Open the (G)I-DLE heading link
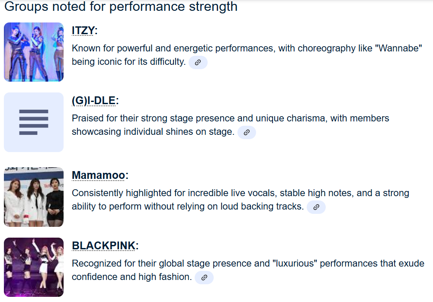This screenshot has height=302, width=433. [93, 101]
